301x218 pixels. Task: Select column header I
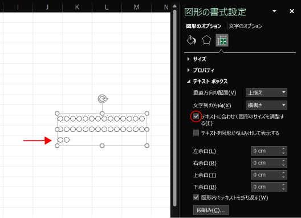[18, 7]
